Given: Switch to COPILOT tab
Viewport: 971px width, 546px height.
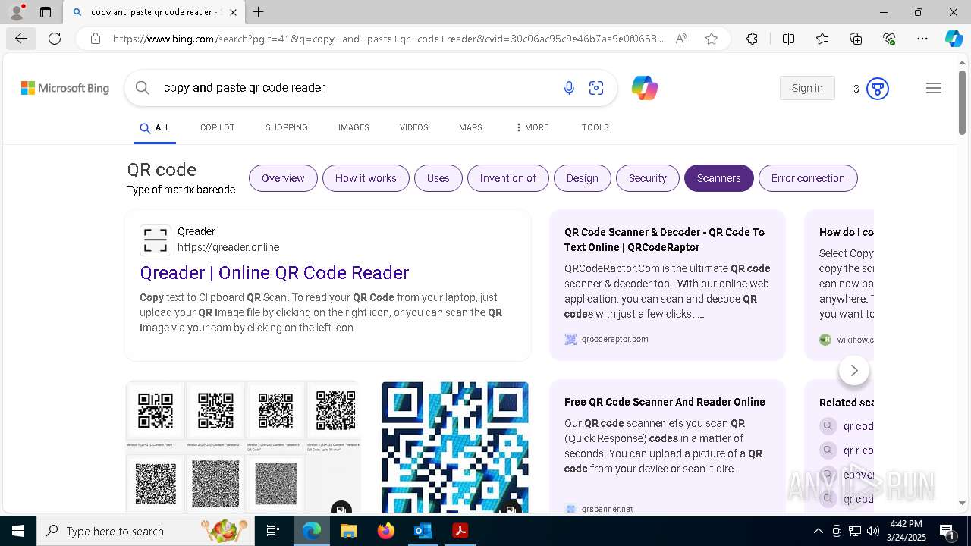Looking at the screenshot, I should coord(218,127).
